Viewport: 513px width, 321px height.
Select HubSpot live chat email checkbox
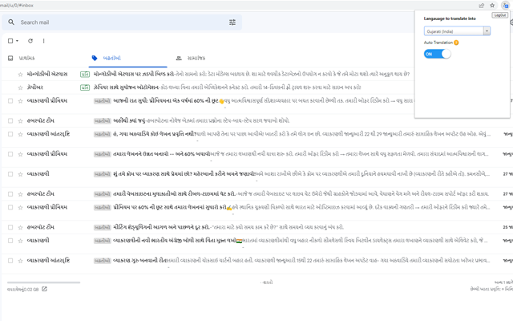click(10, 194)
